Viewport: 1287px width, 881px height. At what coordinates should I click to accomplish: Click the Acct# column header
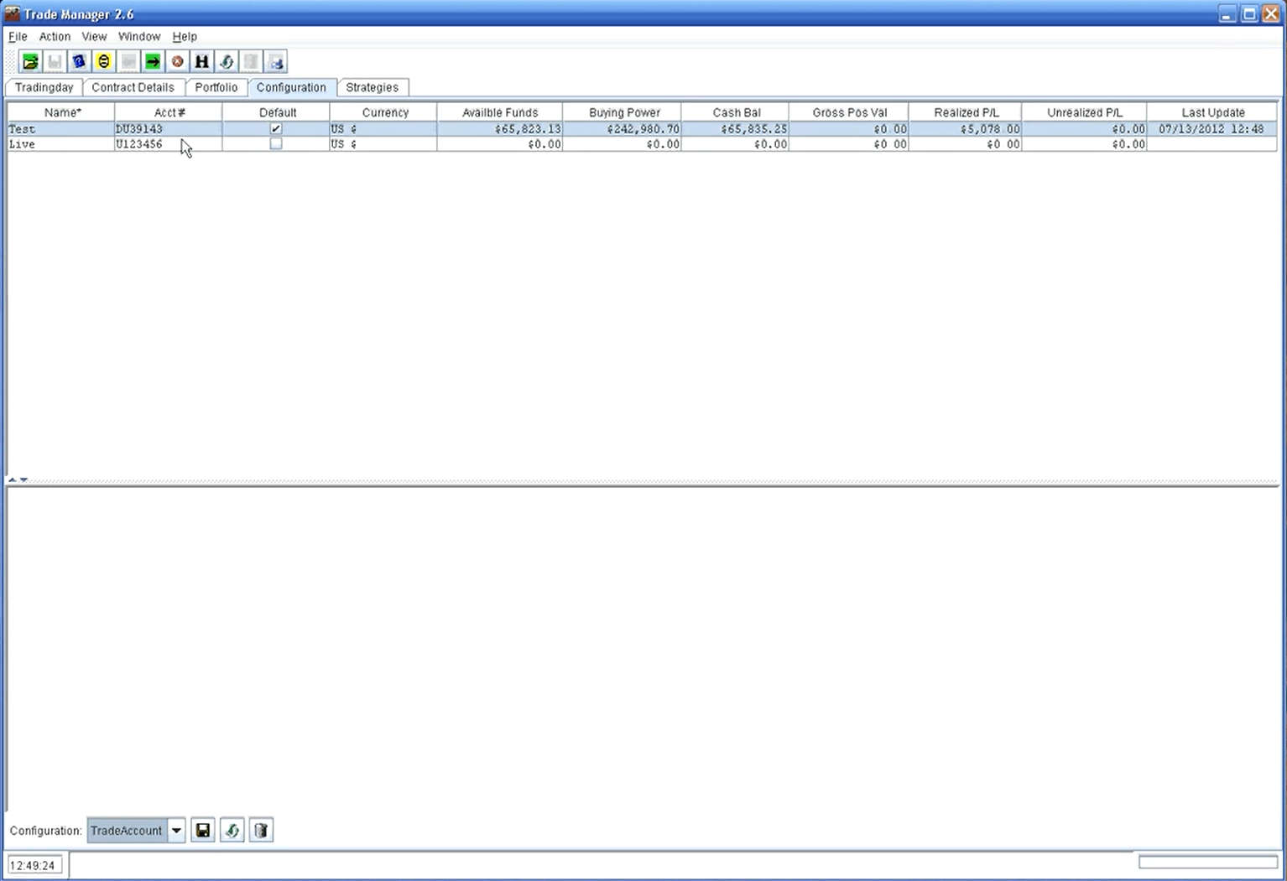point(169,112)
